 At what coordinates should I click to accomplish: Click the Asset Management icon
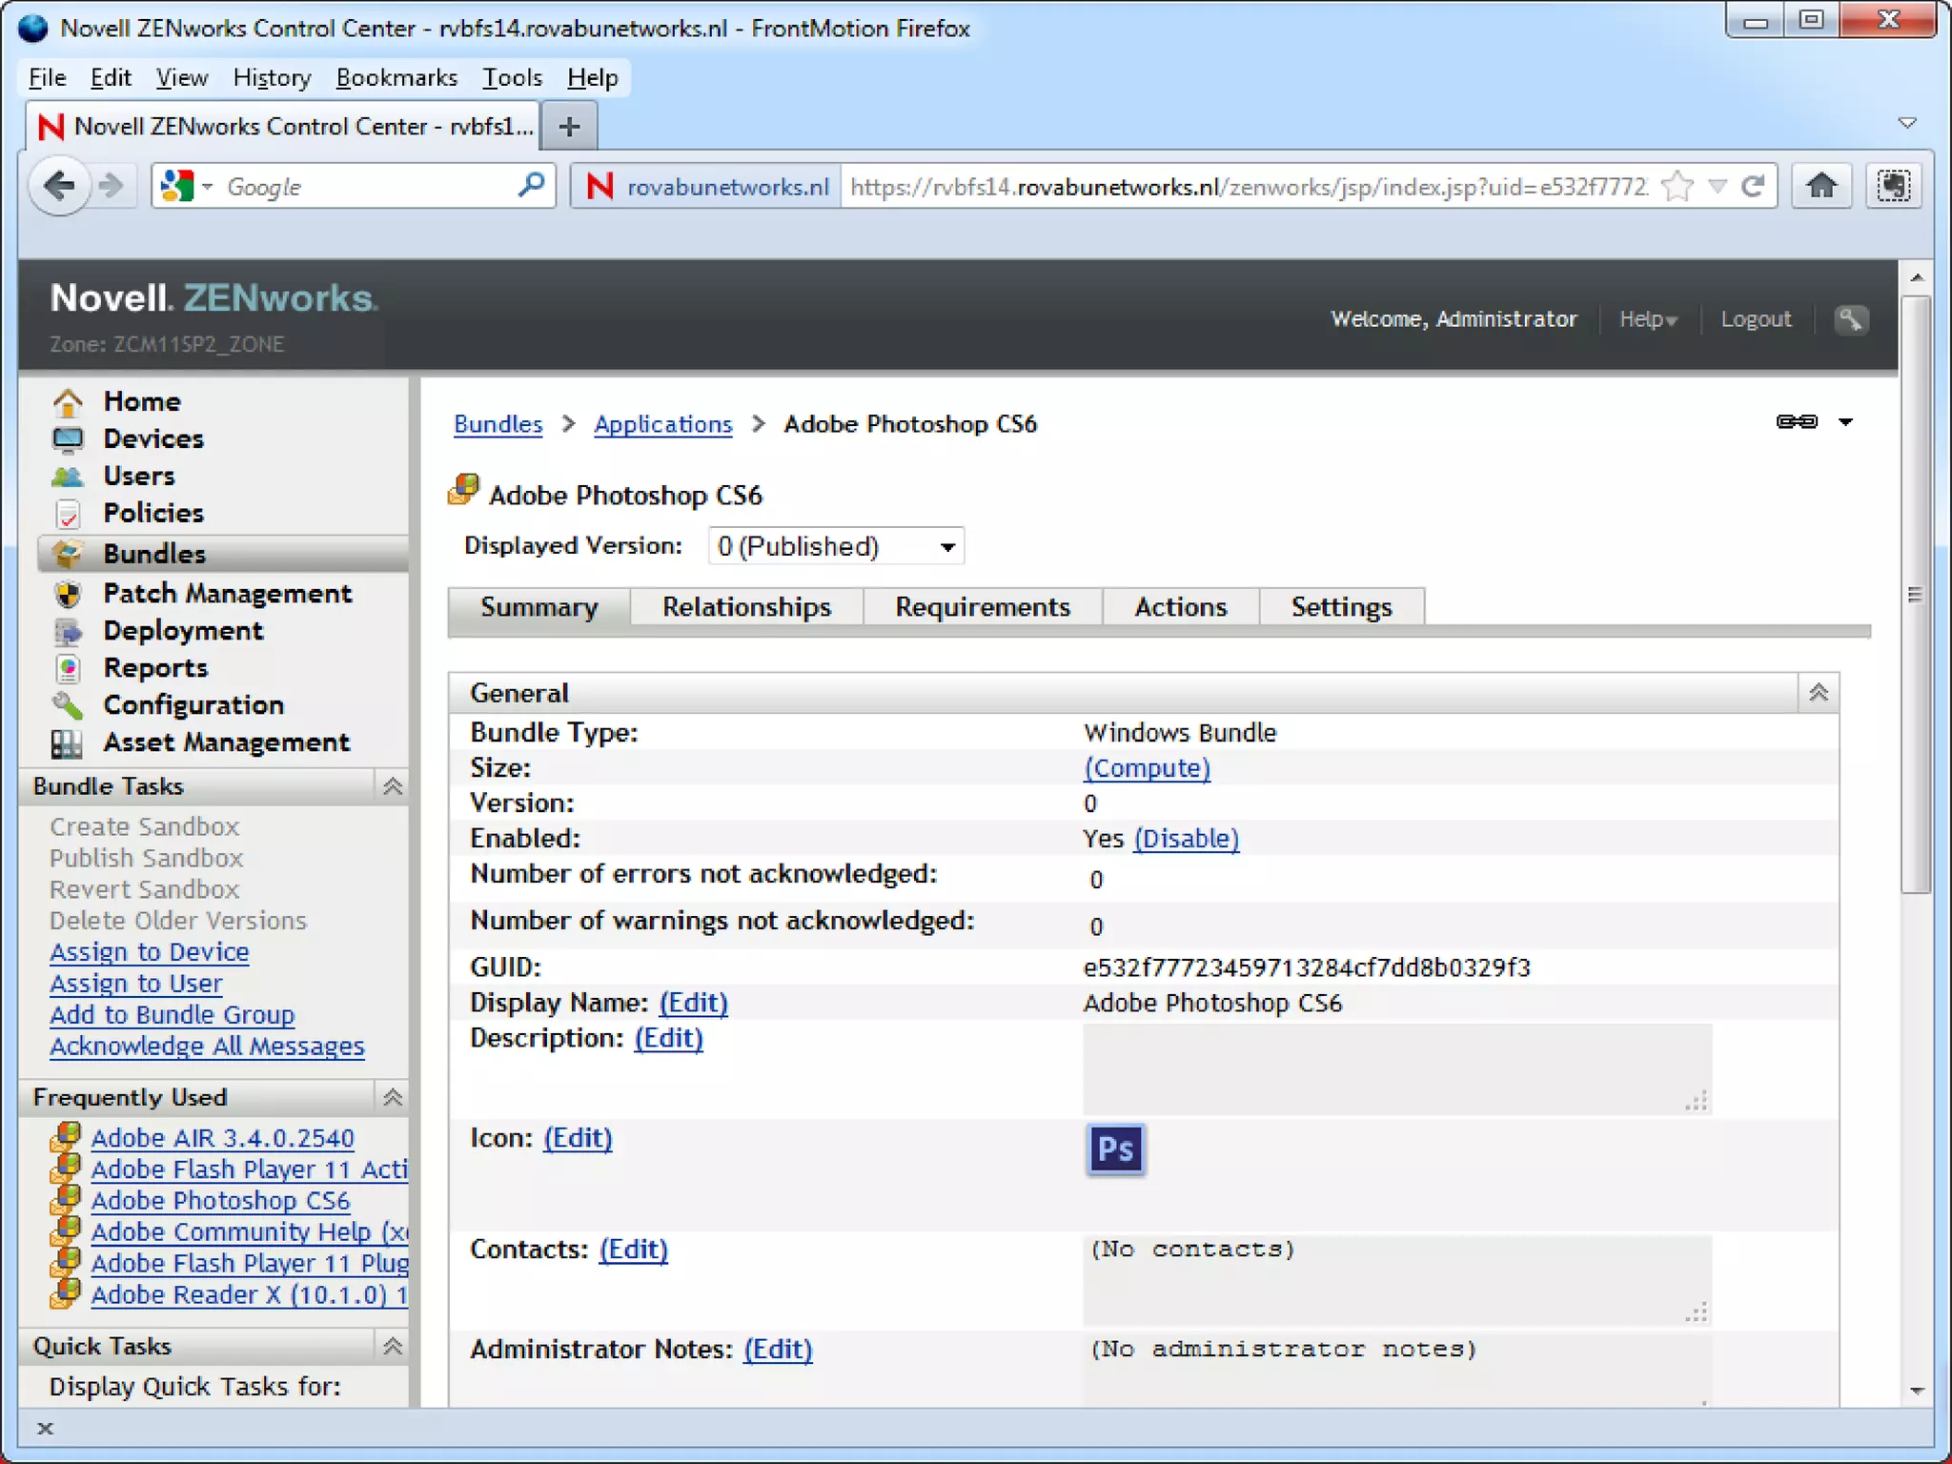click(x=67, y=742)
